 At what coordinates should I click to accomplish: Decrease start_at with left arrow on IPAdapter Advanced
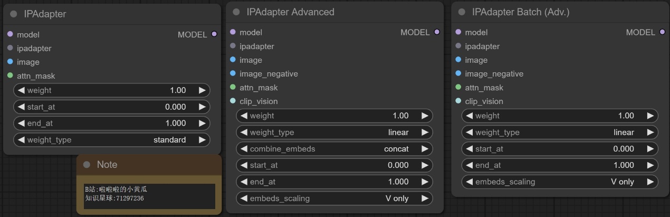(x=244, y=165)
